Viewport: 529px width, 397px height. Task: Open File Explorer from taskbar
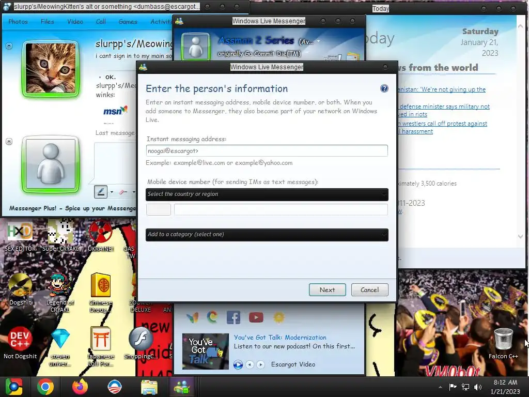pos(149,387)
